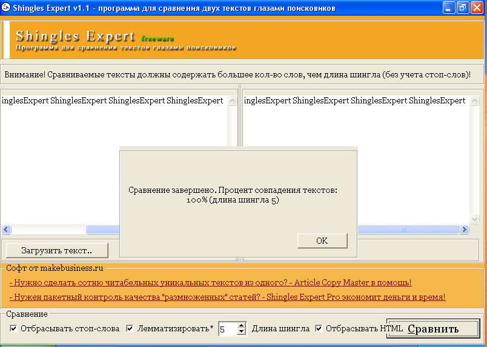
Task: Click the green freeware label in the header
Action: tap(157, 39)
